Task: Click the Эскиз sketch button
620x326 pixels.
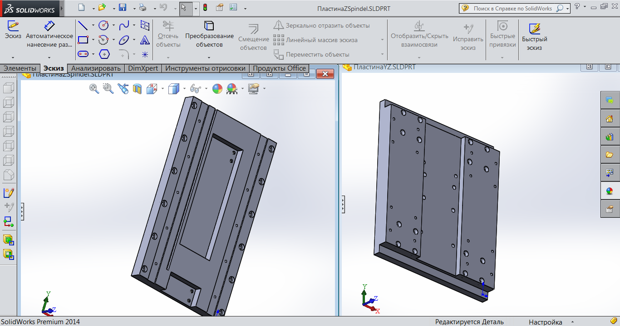Action: pyautogui.click(x=13, y=31)
